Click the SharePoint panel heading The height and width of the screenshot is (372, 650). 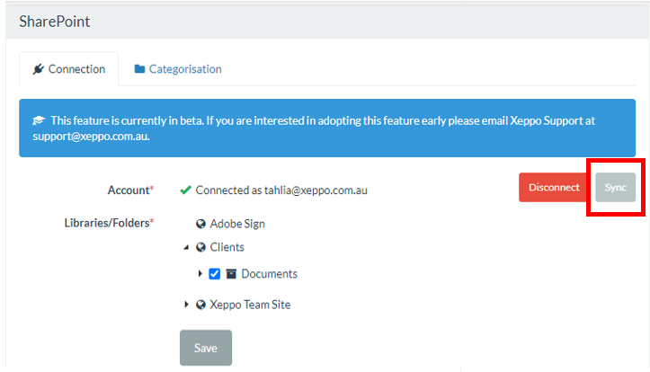pyautogui.click(x=54, y=21)
